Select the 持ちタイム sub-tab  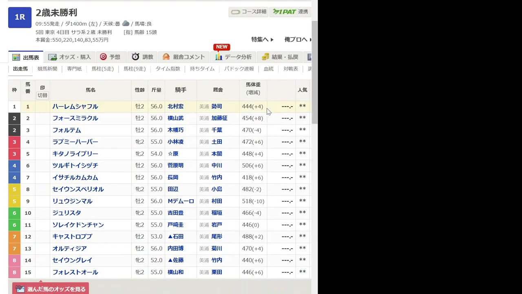(x=202, y=69)
